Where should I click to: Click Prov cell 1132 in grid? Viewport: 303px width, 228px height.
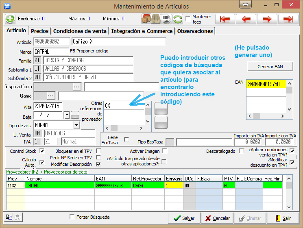tap(15, 185)
